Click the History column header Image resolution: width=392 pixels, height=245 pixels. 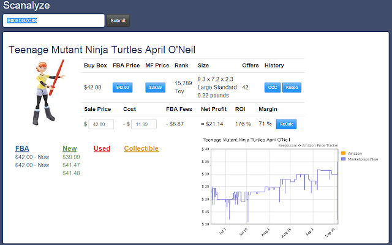tap(274, 66)
